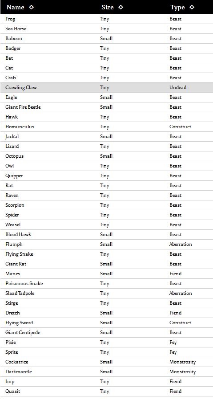Screen dimensions: 213x400
Task: Select the Darkmantle row
Action: point(107,371)
